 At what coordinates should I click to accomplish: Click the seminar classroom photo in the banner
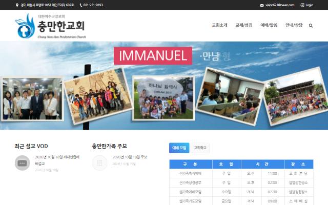[x=230, y=96]
